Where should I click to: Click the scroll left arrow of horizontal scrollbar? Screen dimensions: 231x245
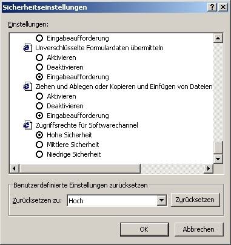pyautogui.click(x=15, y=168)
